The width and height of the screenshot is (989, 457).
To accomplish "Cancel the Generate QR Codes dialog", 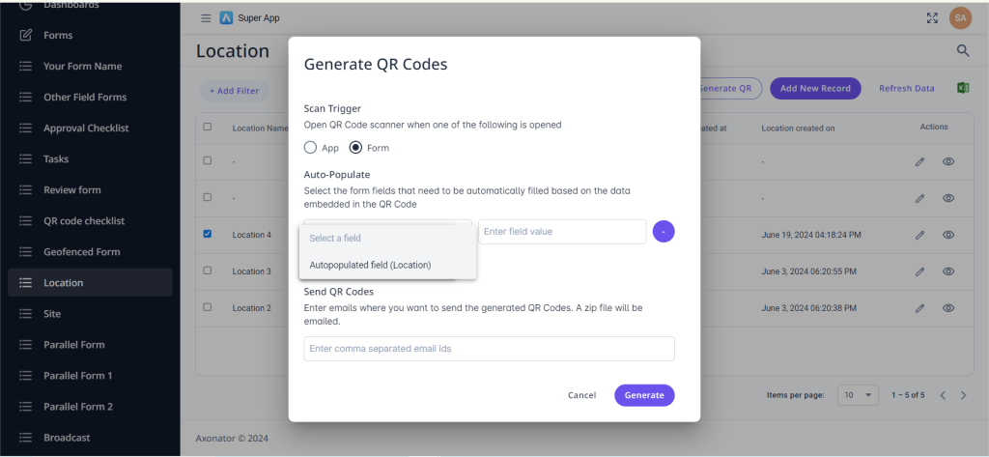I will coord(581,395).
